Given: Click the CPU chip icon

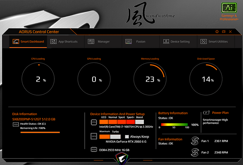Looking at the screenshot, I should [94, 122].
